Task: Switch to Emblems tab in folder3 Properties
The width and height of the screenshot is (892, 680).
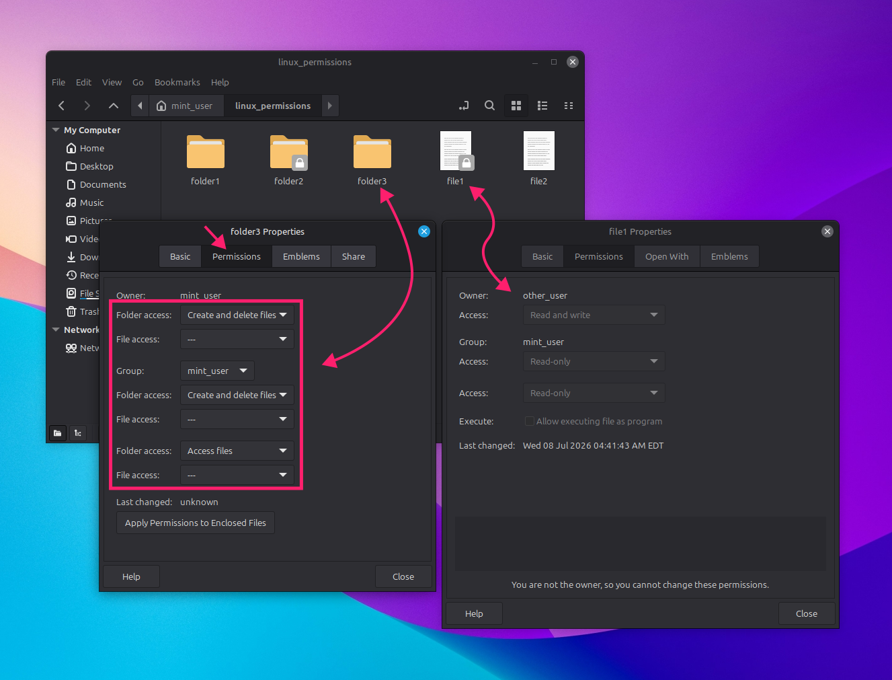Action: click(x=301, y=256)
